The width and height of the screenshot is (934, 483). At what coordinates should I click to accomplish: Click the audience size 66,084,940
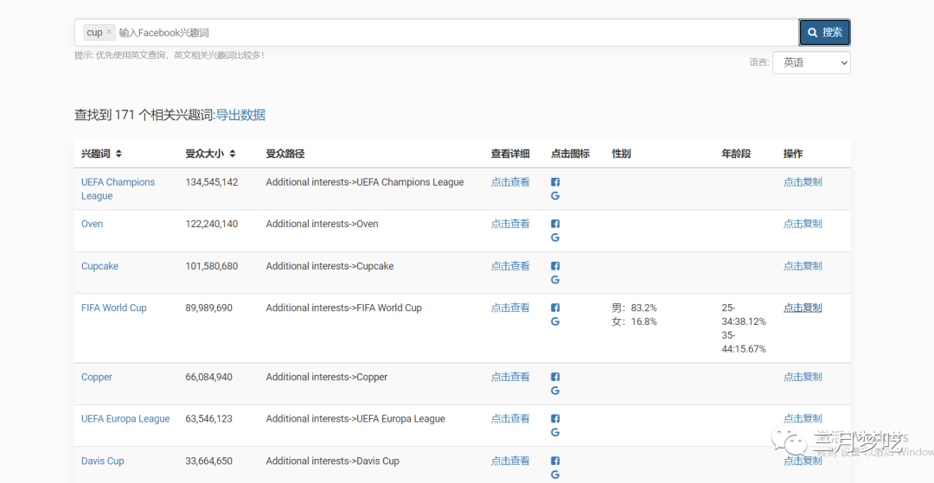(x=209, y=377)
